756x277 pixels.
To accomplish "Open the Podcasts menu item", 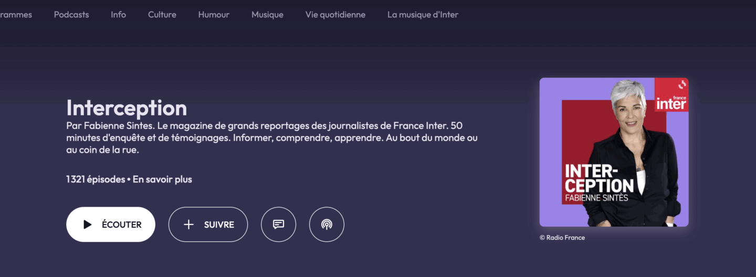I will tap(71, 15).
